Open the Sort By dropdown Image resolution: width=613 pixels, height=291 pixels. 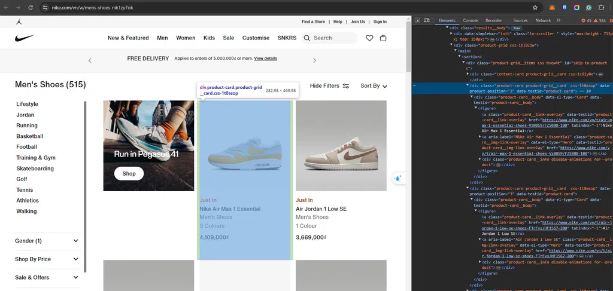point(374,86)
